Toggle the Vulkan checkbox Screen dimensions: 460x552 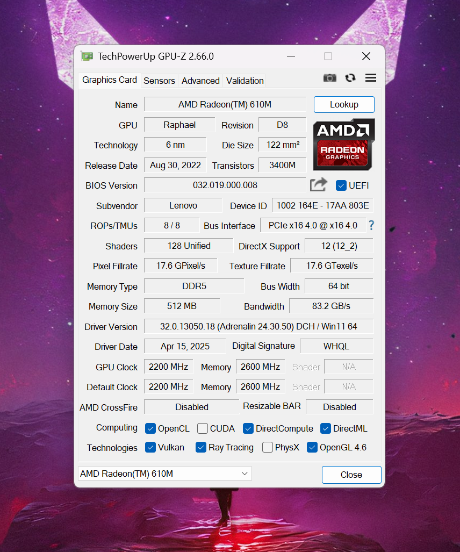(x=150, y=447)
